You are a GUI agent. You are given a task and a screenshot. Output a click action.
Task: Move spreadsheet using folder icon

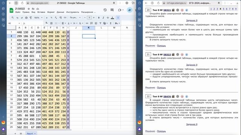pyautogui.click(x=33, y=9)
